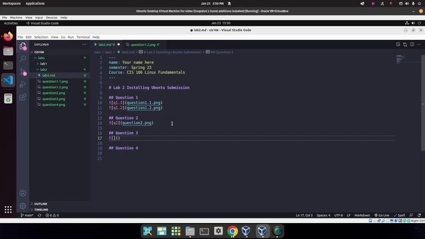Open the Spaces: 4 indentation selector
The image size is (425, 239).
pos(323,215)
